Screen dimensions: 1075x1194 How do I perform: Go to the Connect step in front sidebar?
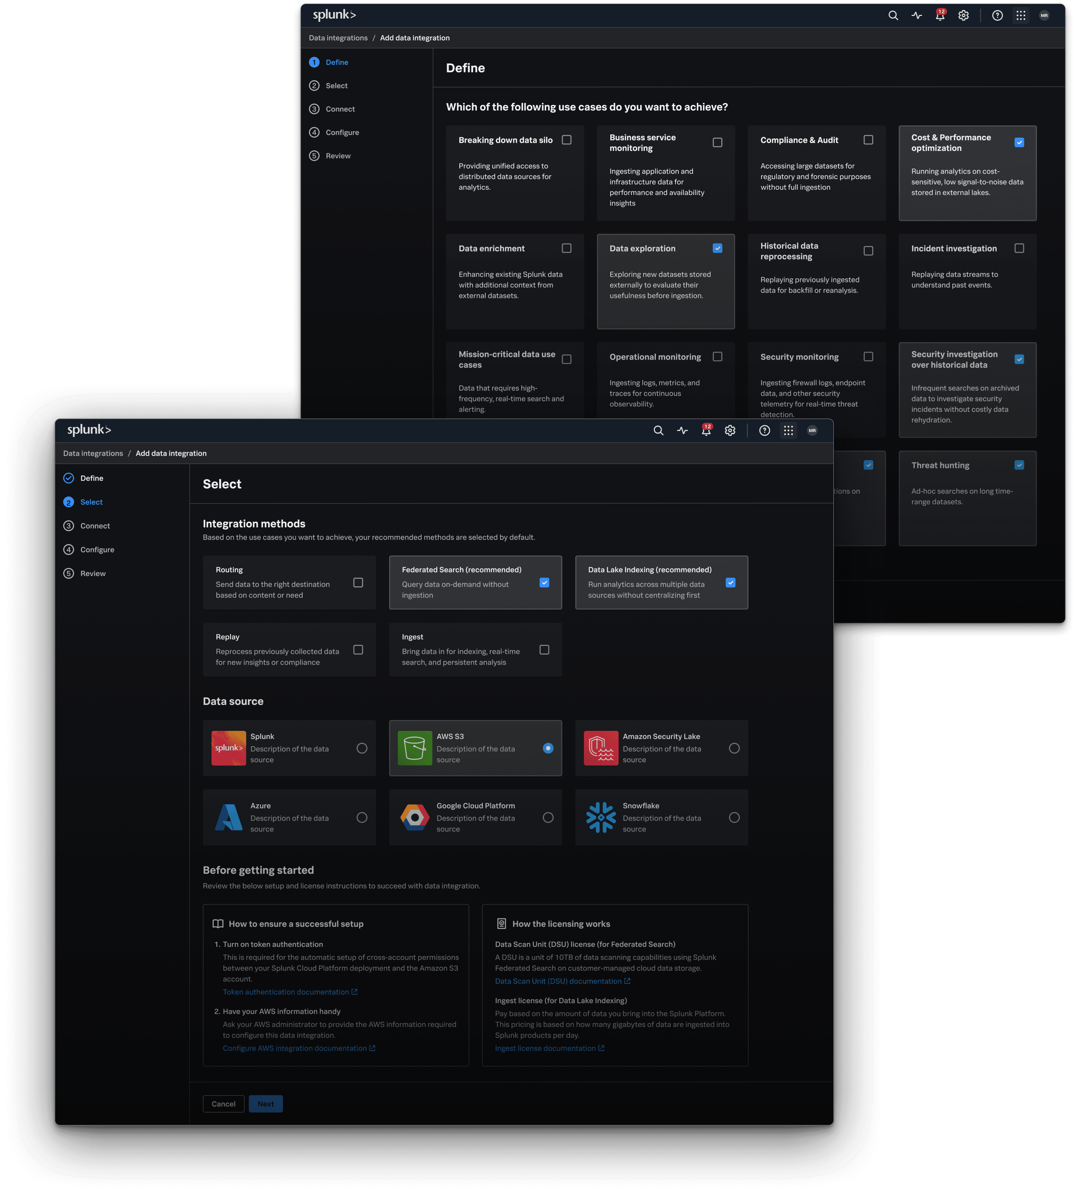(95, 526)
